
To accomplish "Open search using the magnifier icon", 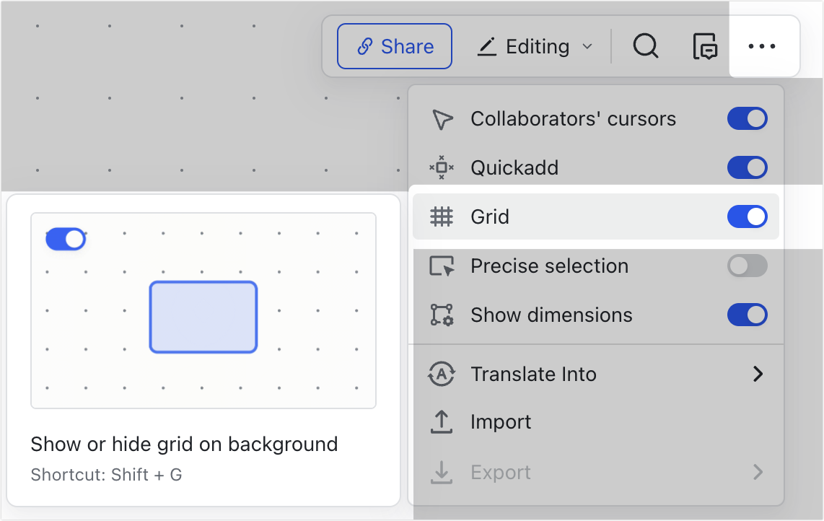I will tap(645, 45).
